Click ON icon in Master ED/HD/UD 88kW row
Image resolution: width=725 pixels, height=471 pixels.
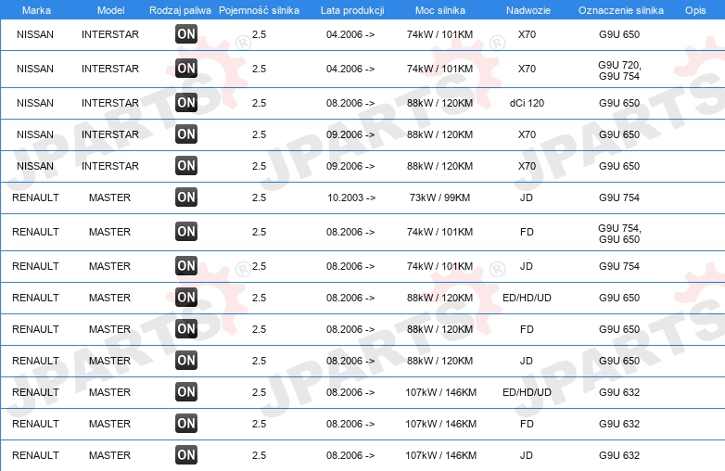coord(185,297)
